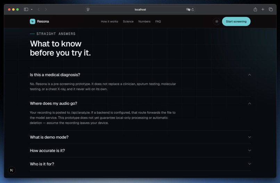This screenshot has width=280, height=183.
Task: Minimize the window with the yellow button
Action: 14,9
